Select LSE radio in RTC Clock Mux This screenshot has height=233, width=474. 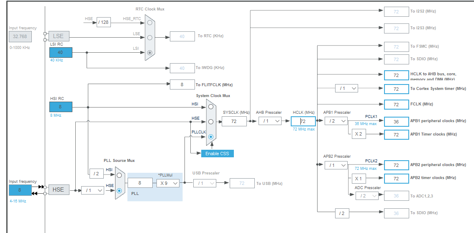[150, 38]
